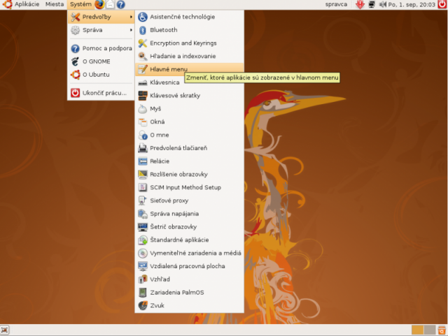Viewport: 448px width, 336px height.
Task: Open the Zvuk sound icon
Action: click(x=143, y=305)
